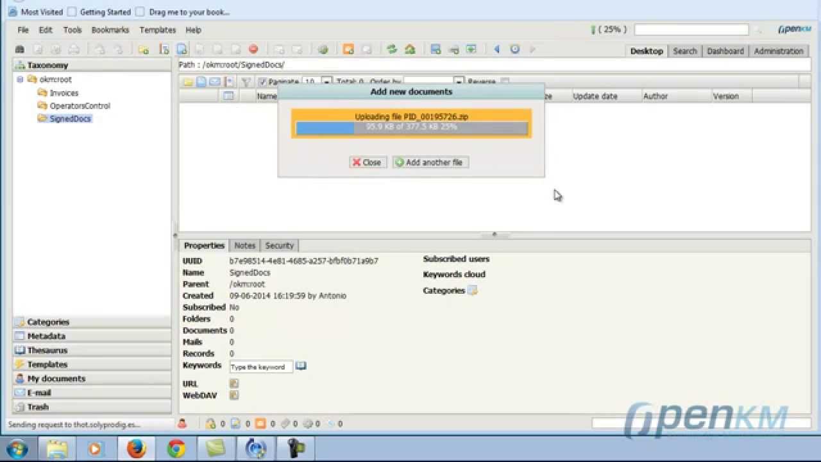The image size is (821, 462).
Task: Click the find/binoculars toolbar icon
Action: [x=19, y=49]
